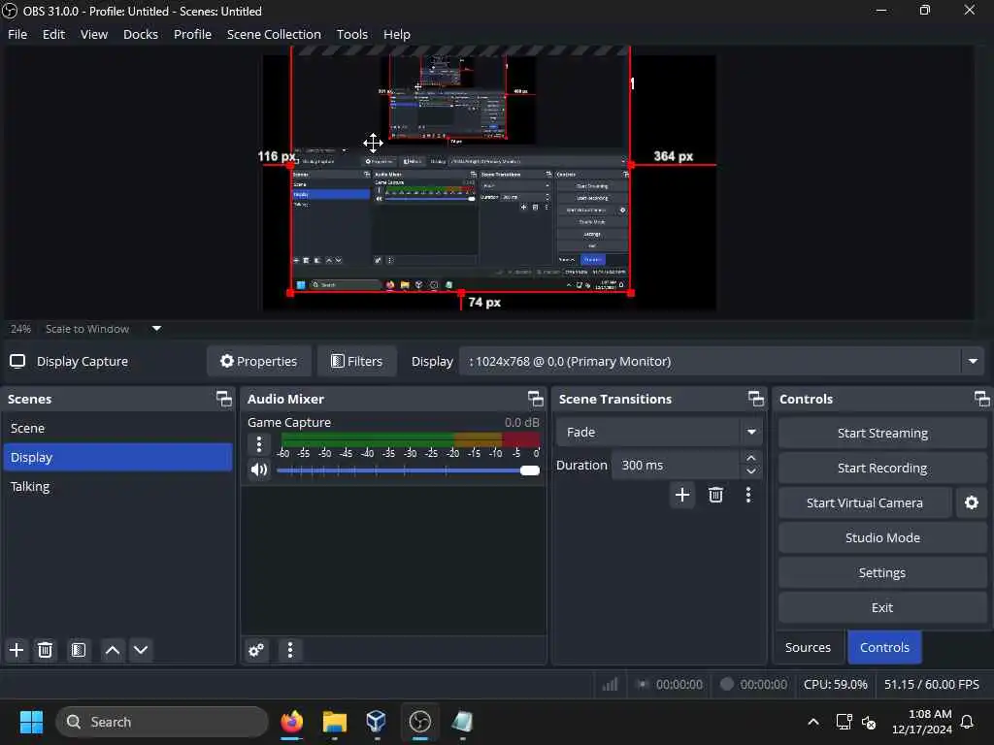Move the scene down with the down arrow
This screenshot has width=994, height=745.
click(141, 650)
